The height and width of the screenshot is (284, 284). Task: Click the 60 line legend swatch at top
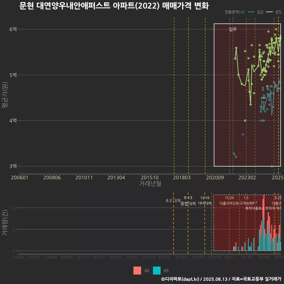coord(251,12)
